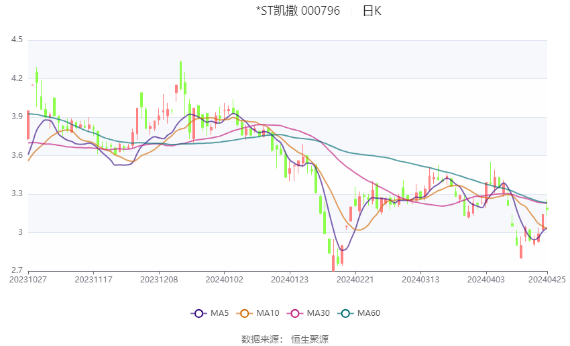Click the x-axis date label 20240403
The width and height of the screenshot is (570, 346).
pyautogui.click(x=486, y=280)
